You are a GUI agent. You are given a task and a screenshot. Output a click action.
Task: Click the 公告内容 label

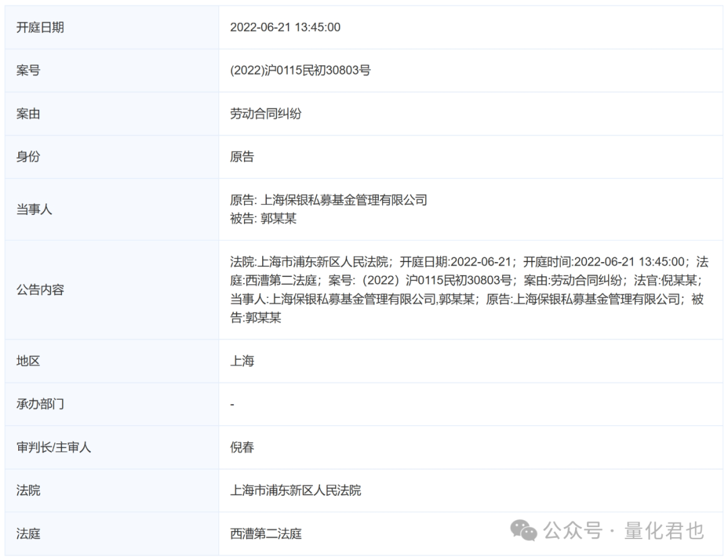pyautogui.click(x=40, y=290)
